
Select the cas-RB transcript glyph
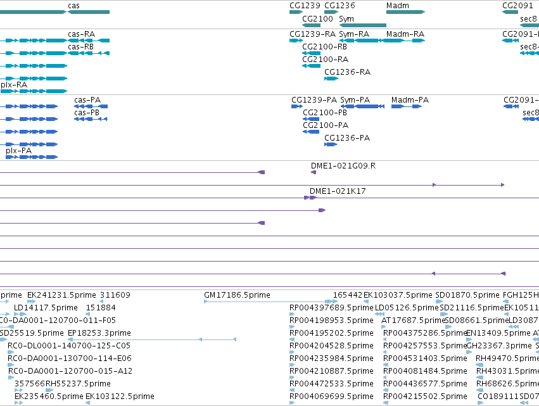pyautogui.click(x=89, y=53)
